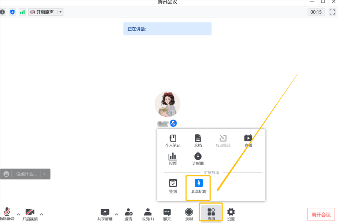Click the blue security shield icon
Image resolution: width=338 pixels, height=223 pixels.
coord(12,12)
